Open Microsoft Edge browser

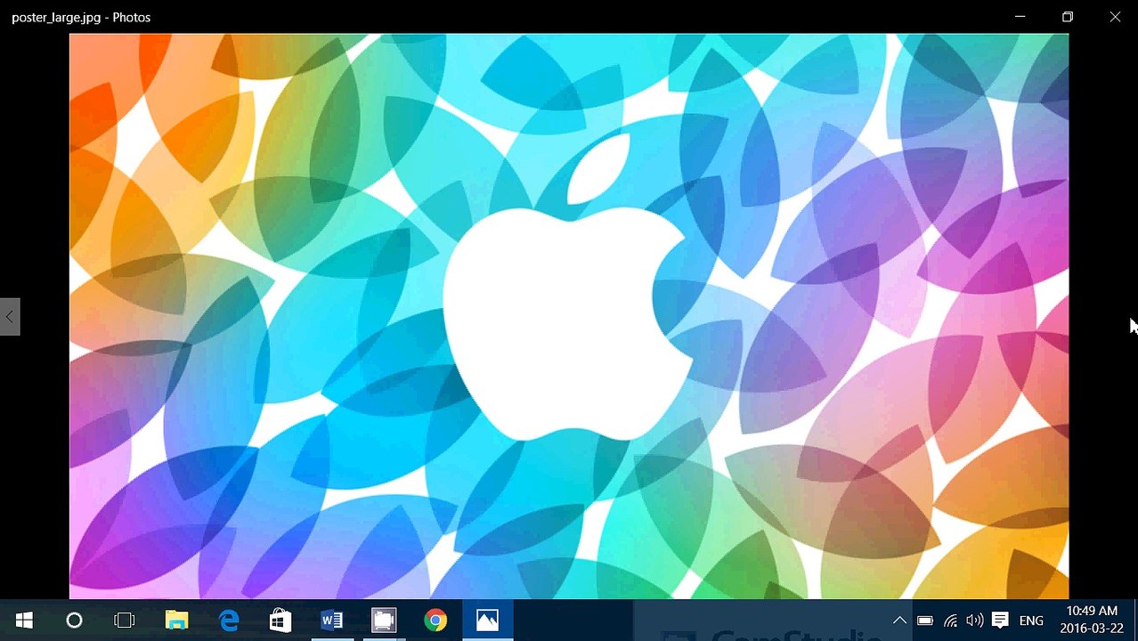tap(229, 621)
